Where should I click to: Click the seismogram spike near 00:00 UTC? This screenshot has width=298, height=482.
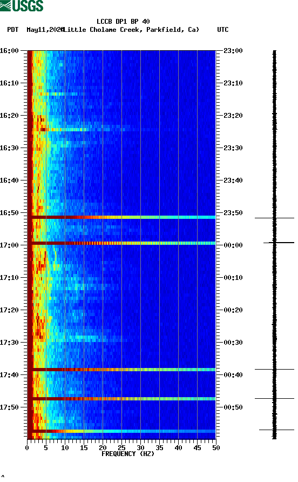pos(279,243)
